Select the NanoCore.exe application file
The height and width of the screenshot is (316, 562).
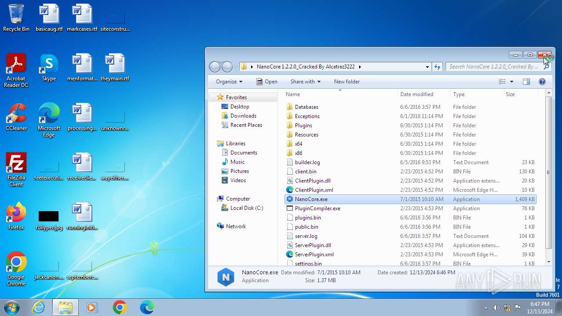pyautogui.click(x=410, y=199)
